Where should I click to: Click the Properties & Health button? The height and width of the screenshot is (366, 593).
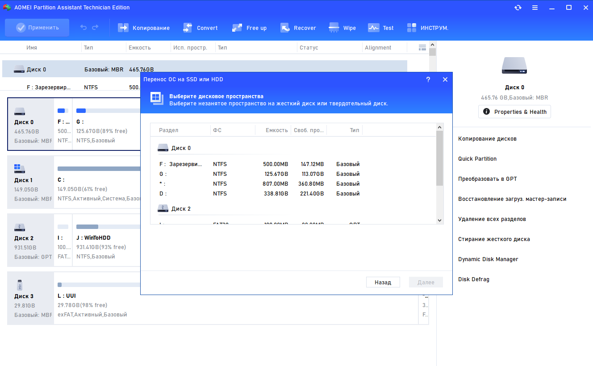[x=514, y=112]
